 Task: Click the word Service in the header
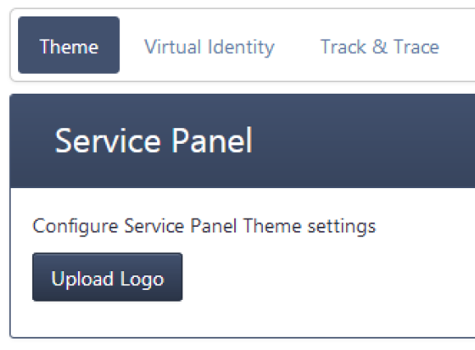click(108, 140)
